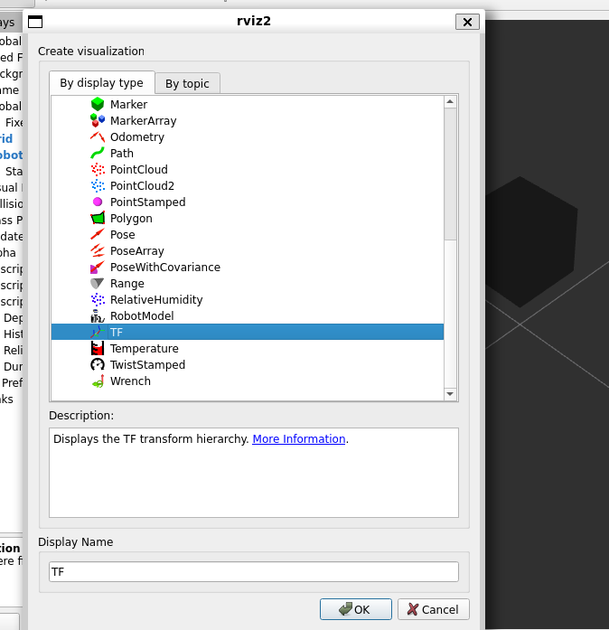
Task: Click the list scrollbar down arrow
Action: tap(450, 394)
